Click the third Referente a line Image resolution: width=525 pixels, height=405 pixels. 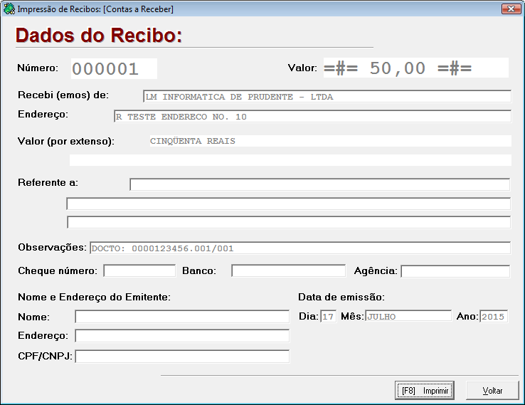[x=288, y=222]
